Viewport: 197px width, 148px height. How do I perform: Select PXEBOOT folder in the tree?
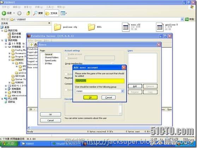pyautogui.click(x=19, y=60)
